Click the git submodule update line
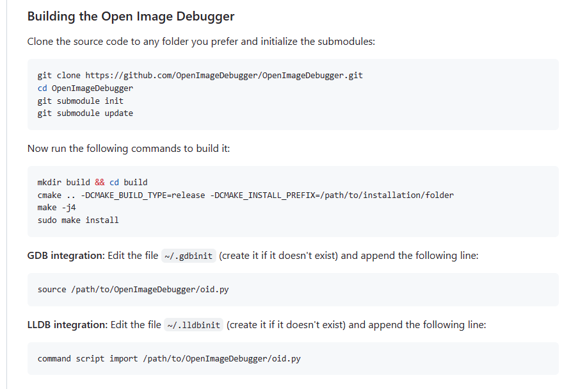The width and height of the screenshot is (578, 389). [x=85, y=113]
